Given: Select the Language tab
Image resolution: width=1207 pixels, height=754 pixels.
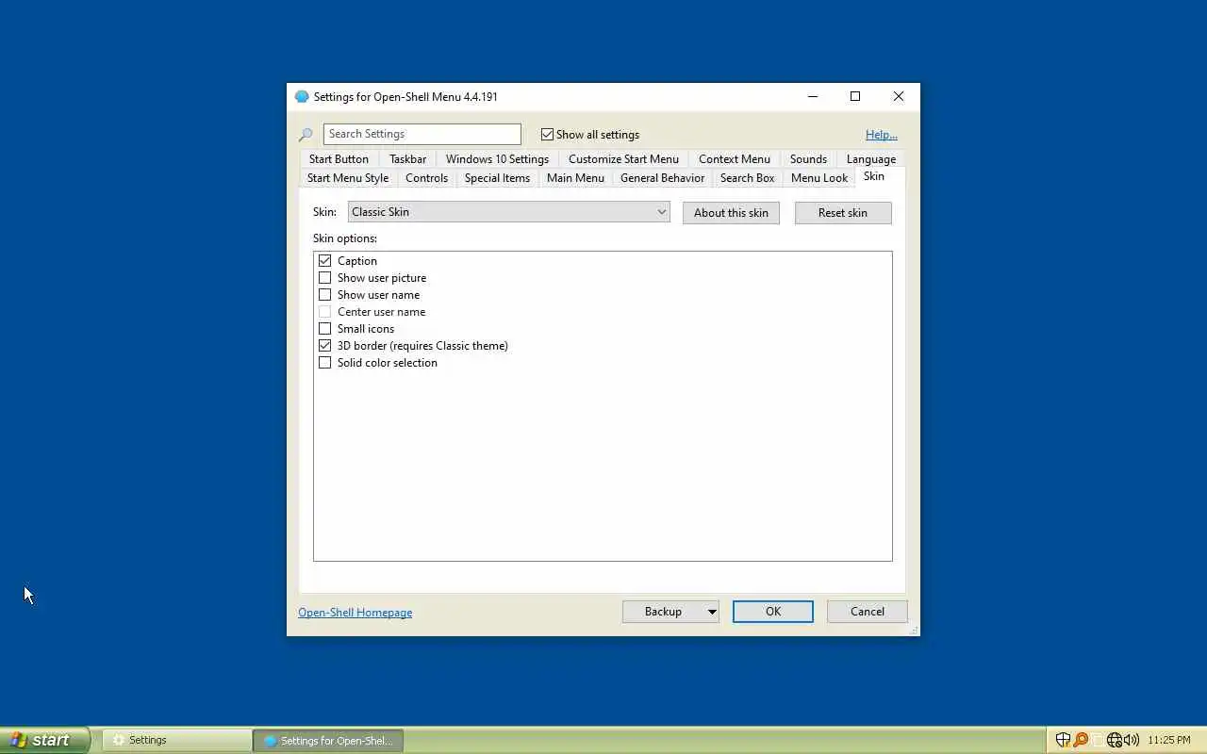Looking at the screenshot, I should pos(871,158).
